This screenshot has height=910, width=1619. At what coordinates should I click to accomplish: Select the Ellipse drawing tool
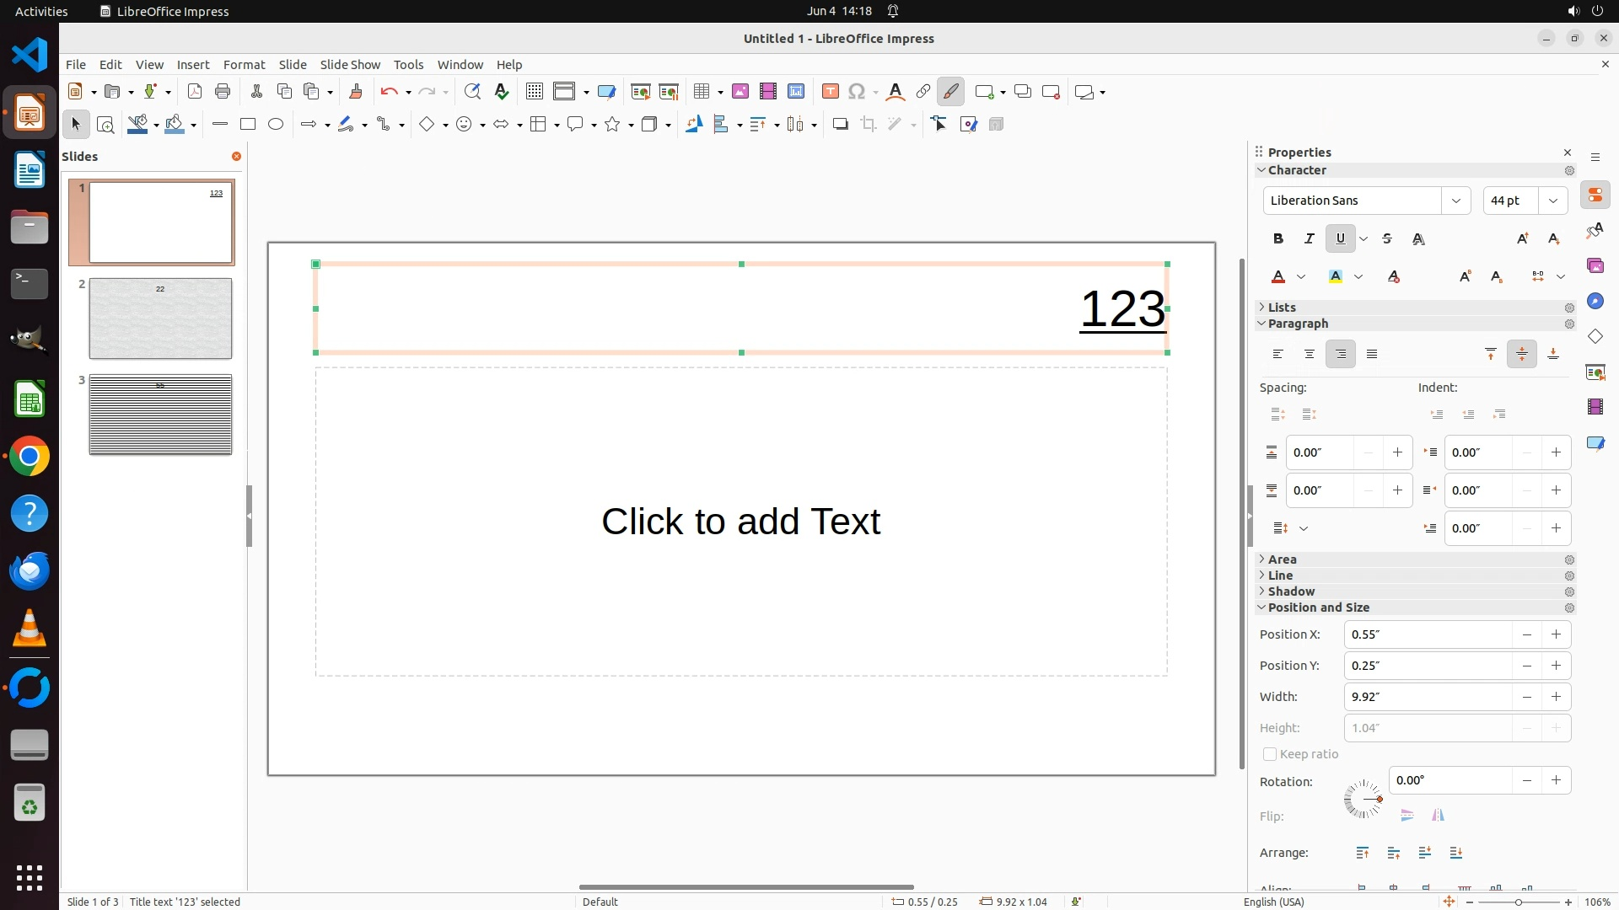276,125
